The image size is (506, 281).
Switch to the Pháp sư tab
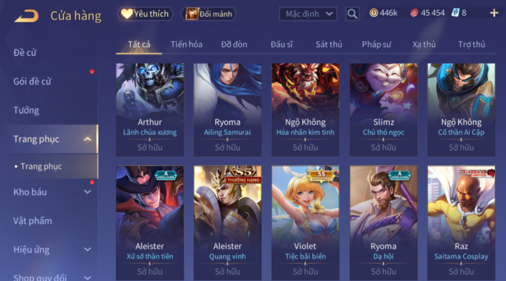(x=376, y=44)
